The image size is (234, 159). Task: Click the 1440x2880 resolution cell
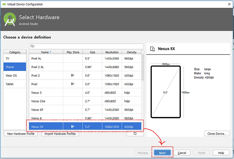(x=112, y=67)
